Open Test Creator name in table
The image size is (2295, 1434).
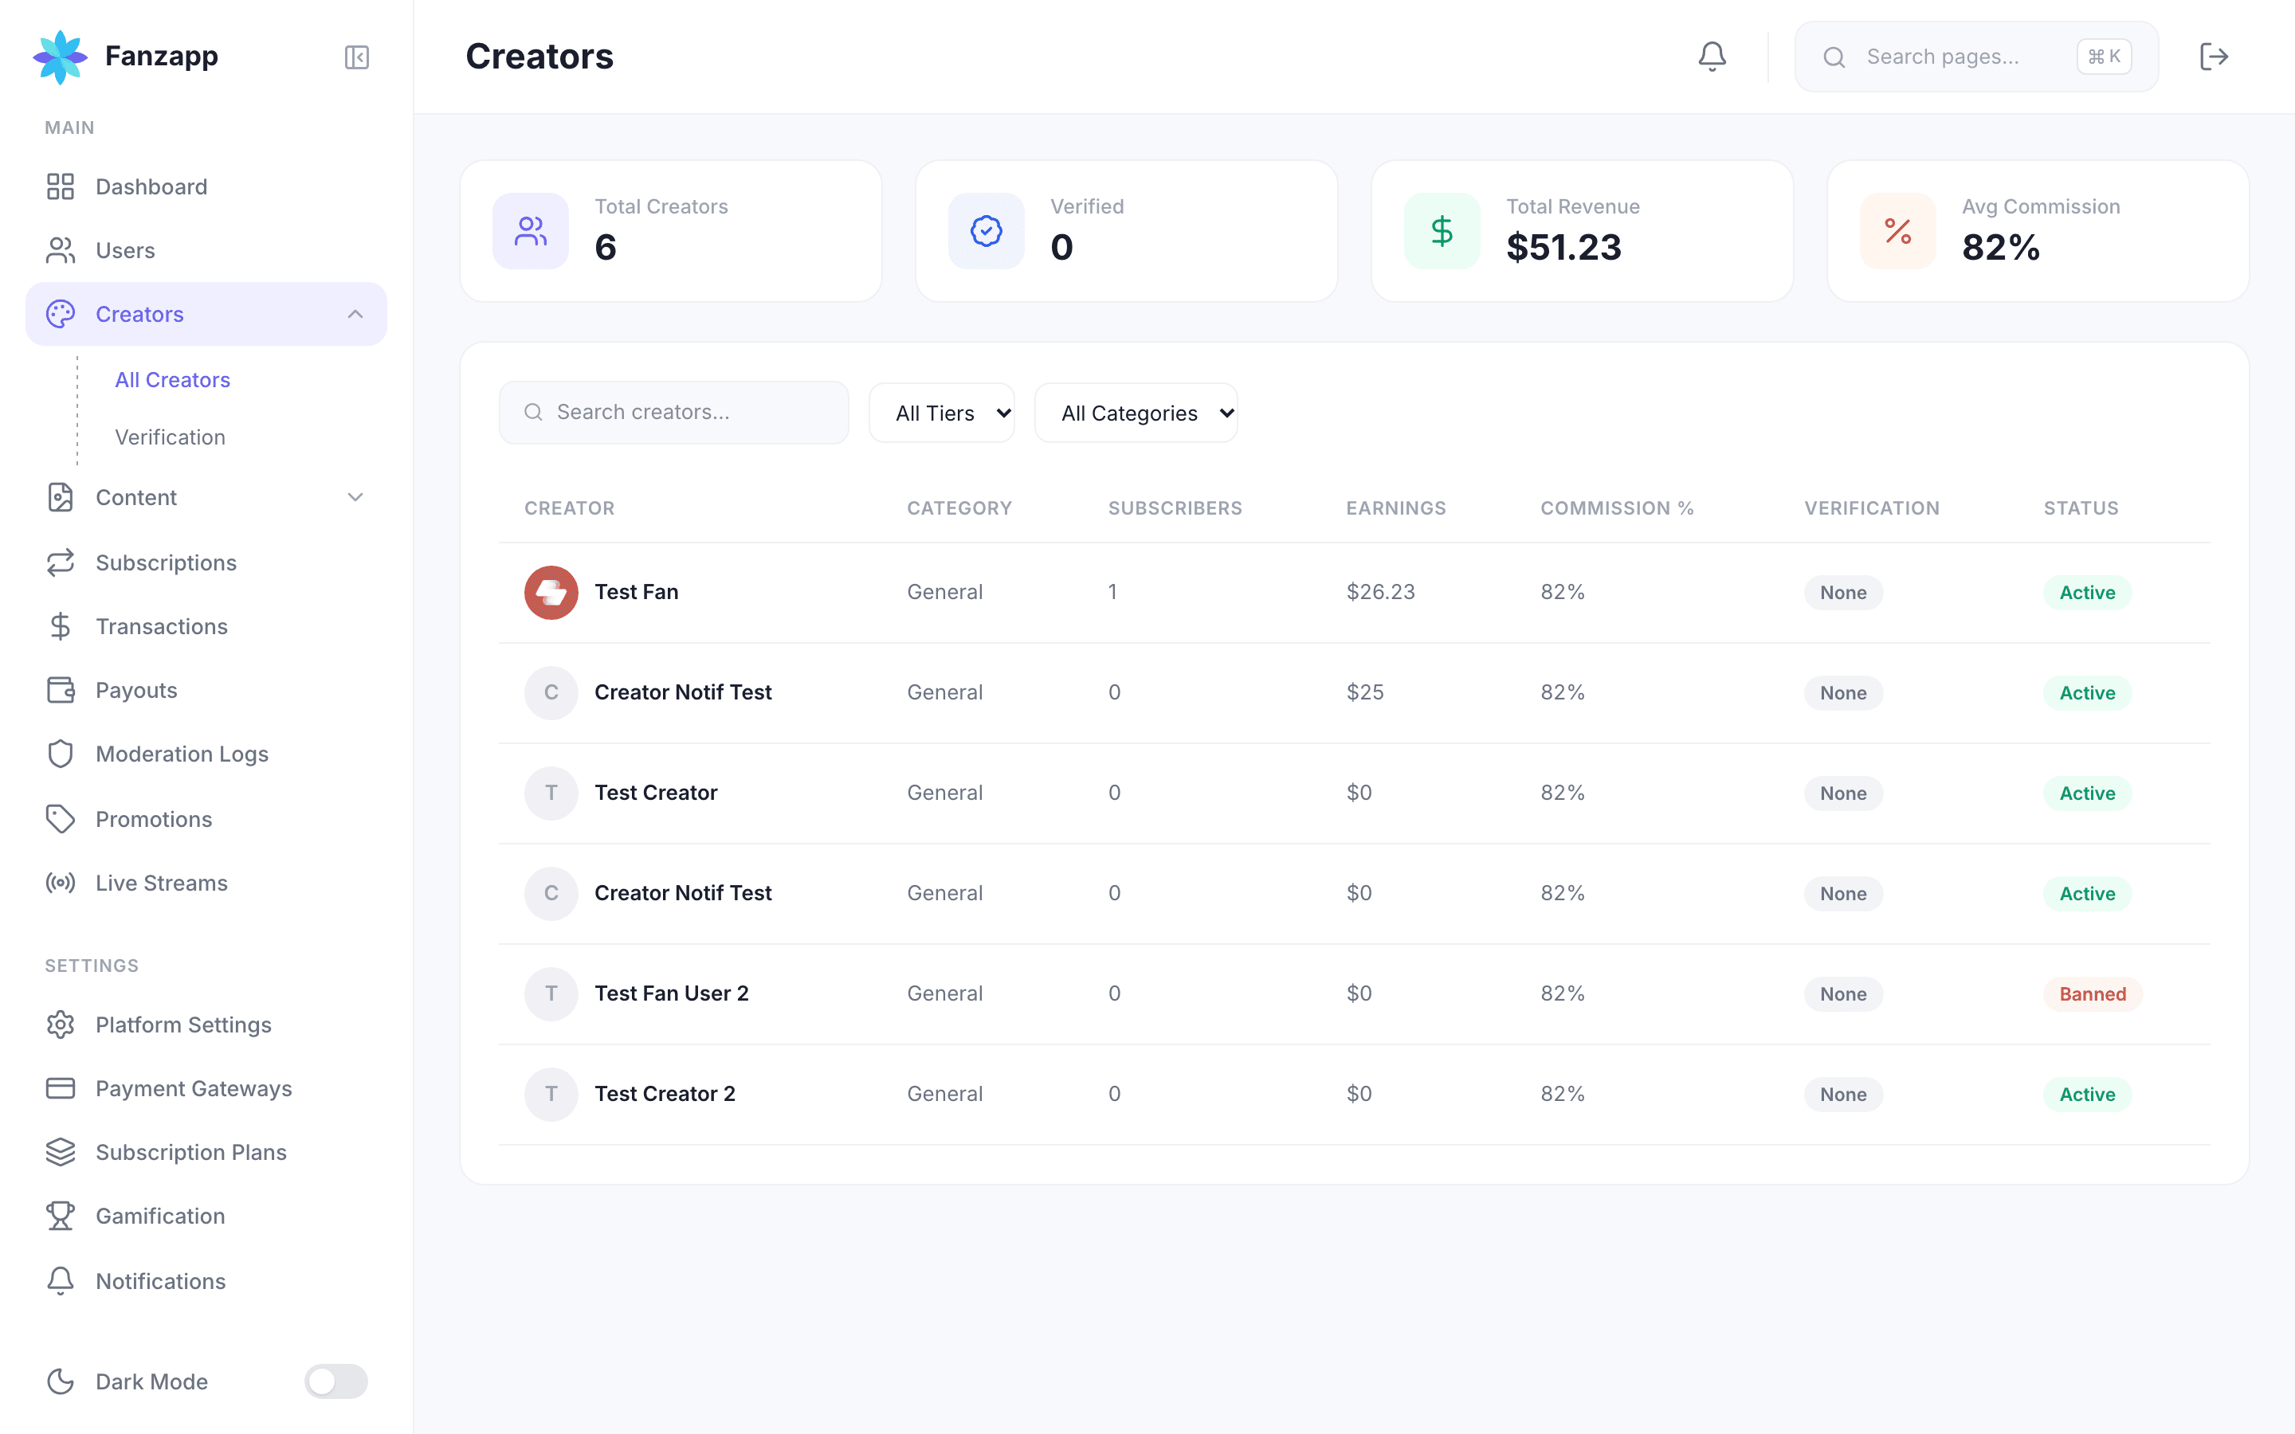point(657,792)
